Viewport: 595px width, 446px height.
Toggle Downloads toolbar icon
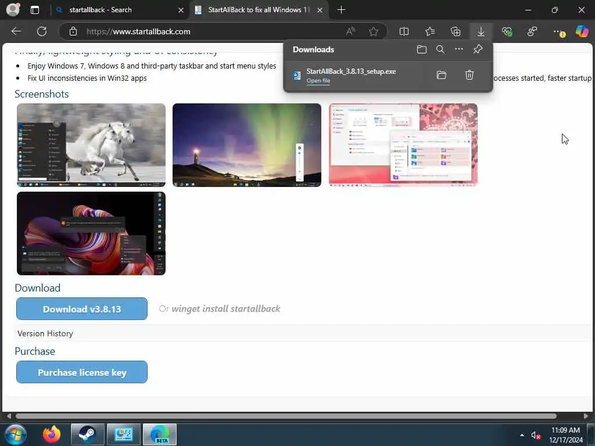point(481,31)
